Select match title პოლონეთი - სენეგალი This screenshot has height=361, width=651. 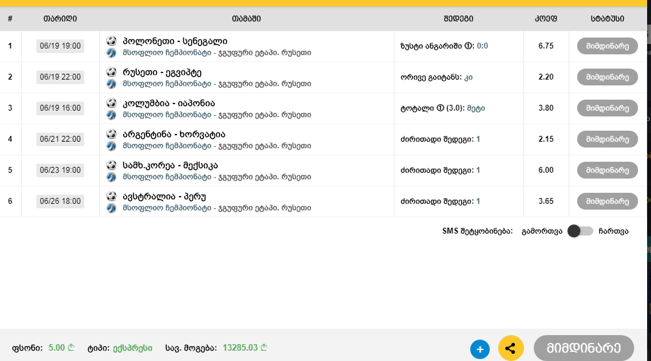coord(175,41)
